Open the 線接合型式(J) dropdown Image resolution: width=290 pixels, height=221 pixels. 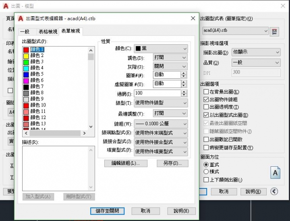pyautogui.click(x=161, y=142)
